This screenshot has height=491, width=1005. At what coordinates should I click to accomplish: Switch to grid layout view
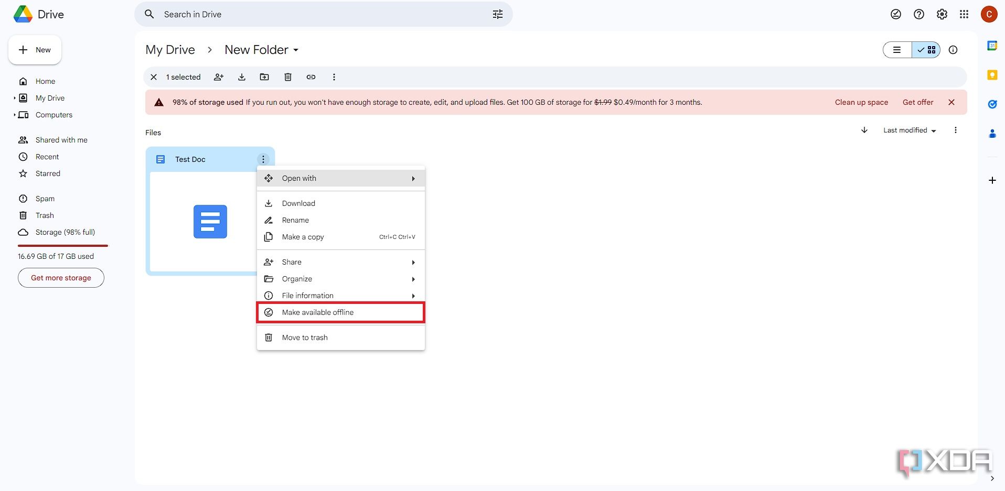(x=926, y=50)
